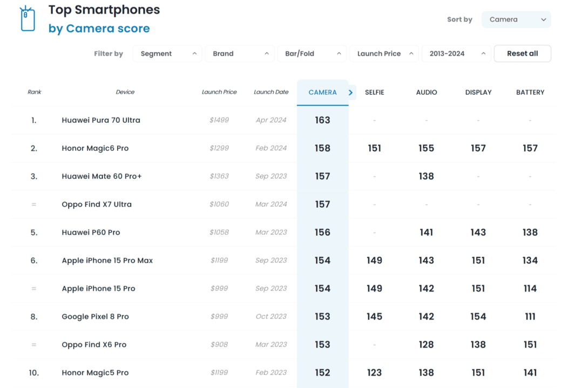This screenshot has width=568, height=388.
Task: Click display score 154 for Google Pixel 8 Pro
Action: pyautogui.click(x=478, y=317)
